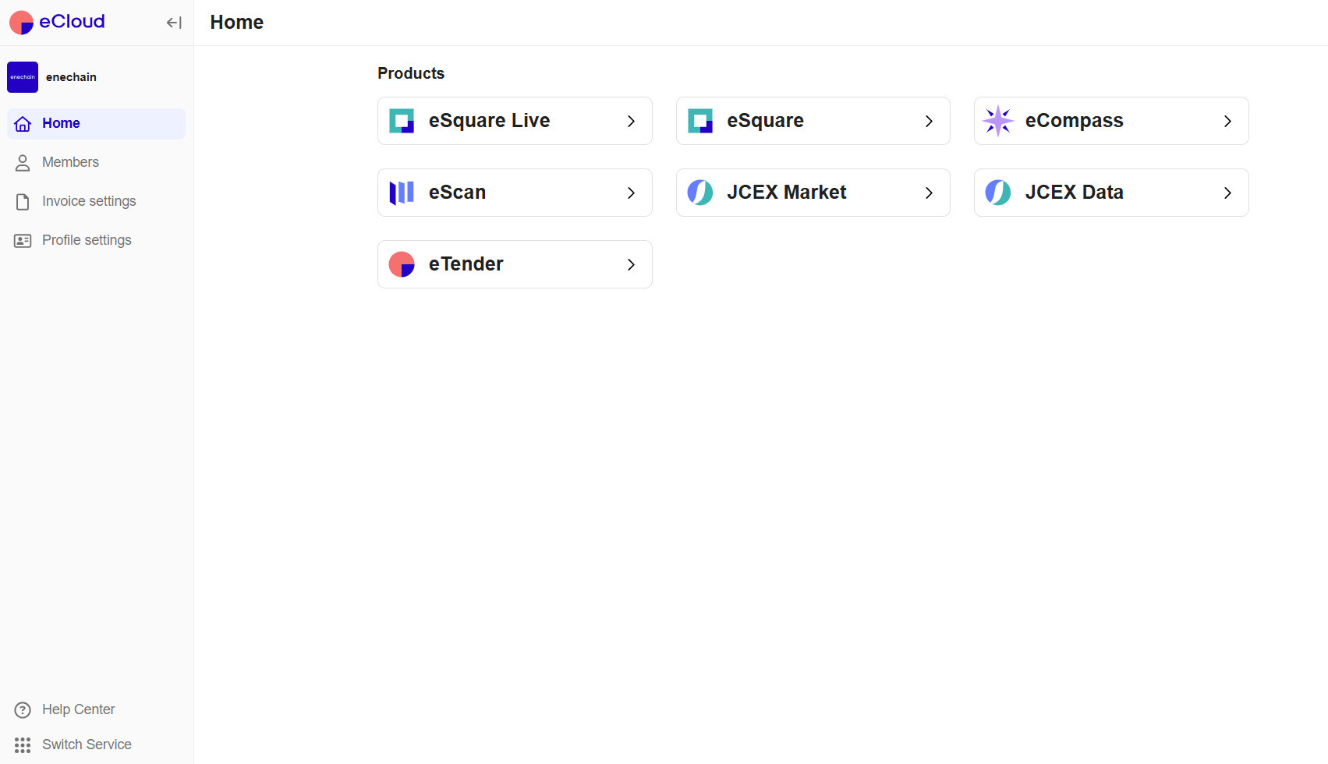Viewport: 1328px width, 764px height.
Task: Click the Invoice settings document icon
Action: [22, 201]
